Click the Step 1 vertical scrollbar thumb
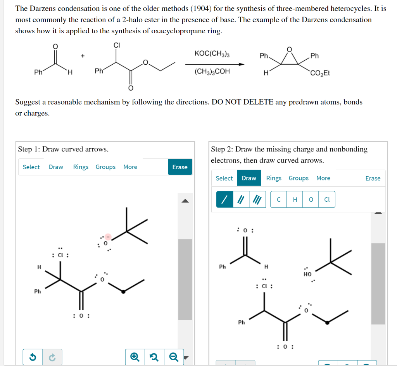The height and width of the screenshot is (366, 397). click(x=185, y=280)
